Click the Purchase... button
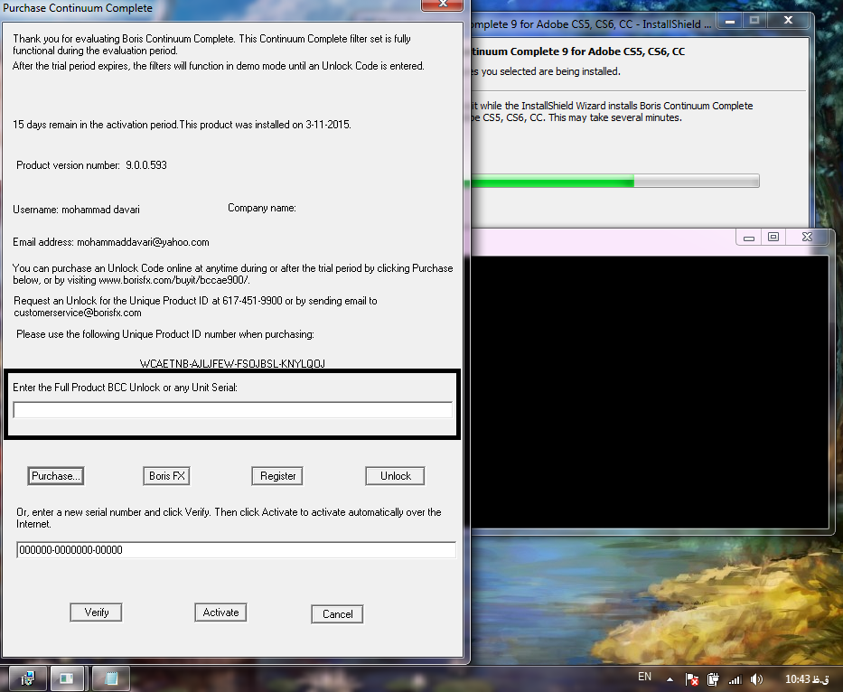 point(56,476)
